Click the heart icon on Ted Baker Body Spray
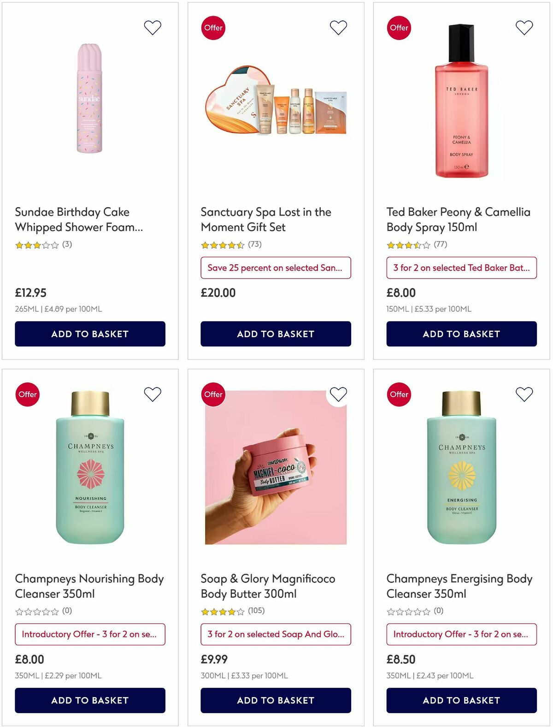 pos(523,27)
